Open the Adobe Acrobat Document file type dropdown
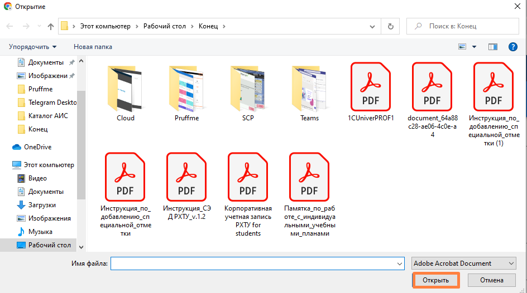 463,263
